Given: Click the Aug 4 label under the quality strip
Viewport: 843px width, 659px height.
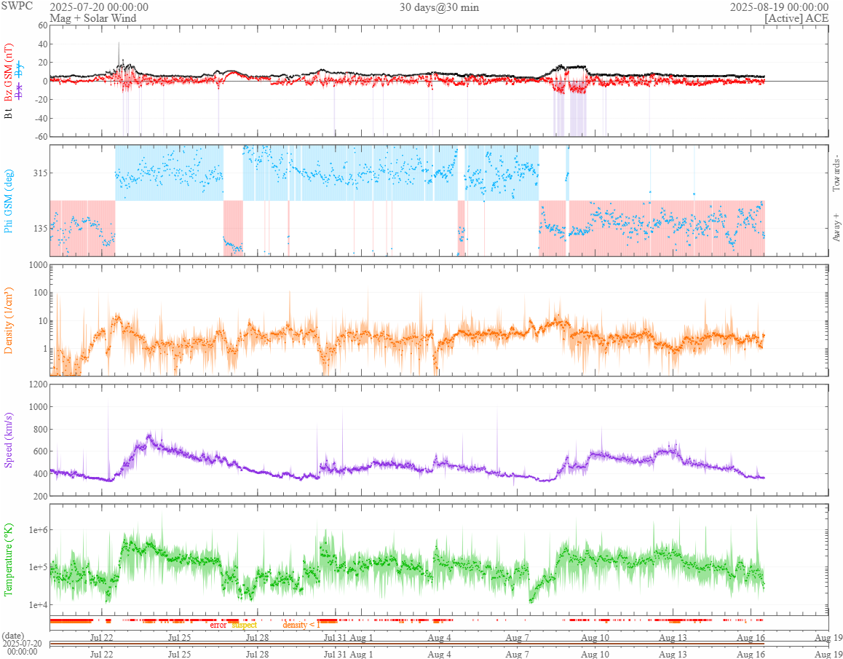Looking at the screenshot, I should pos(439,637).
